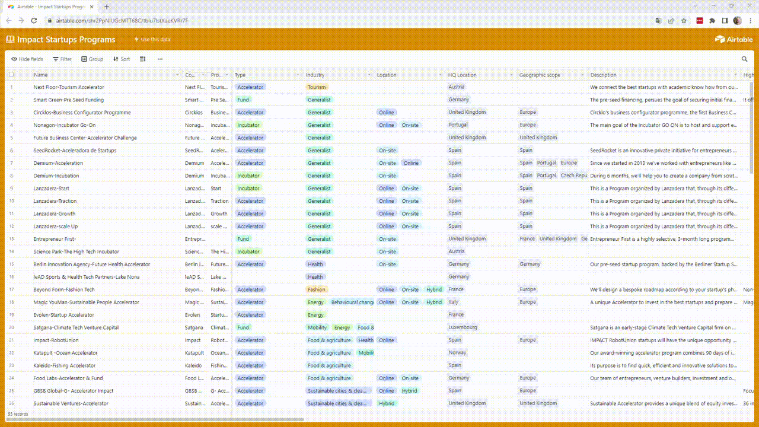The image size is (759, 427).
Task: Click Portugal HQ in the Nonagon row
Action: (x=458, y=125)
